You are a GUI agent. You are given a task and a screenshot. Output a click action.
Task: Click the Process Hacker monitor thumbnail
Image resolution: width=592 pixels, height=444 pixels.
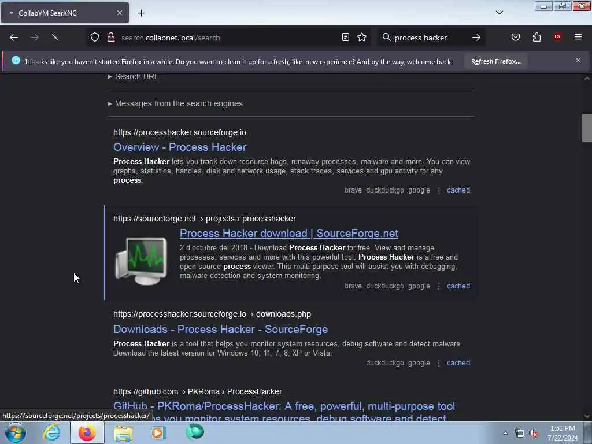tap(141, 261)
